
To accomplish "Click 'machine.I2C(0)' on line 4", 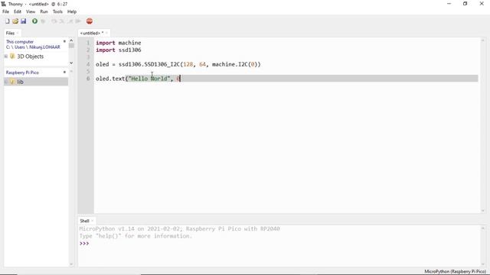I will (236, 64).
